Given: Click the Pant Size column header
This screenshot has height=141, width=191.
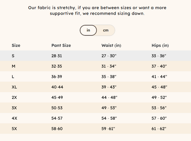Looking at the screenshot, I should pyautogui.click(x=61, y=45).
